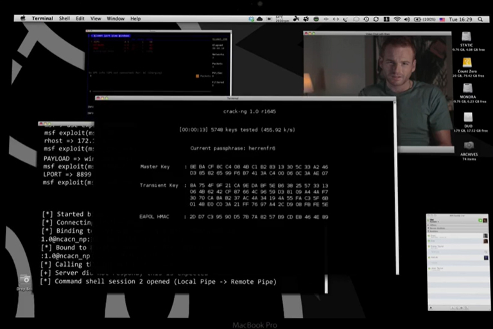This screenshot has height=329, width=493.
Task: Open the Count Zero drive icon
Action: point(467,63)
